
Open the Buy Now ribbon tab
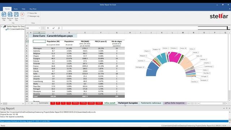(33, 9)
